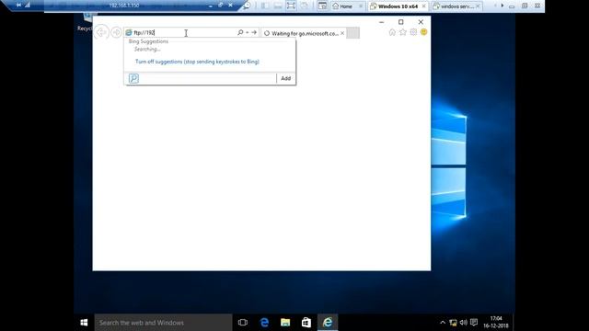The image size is (589, 331).
Task: Click 'Turn off suggestions (stop sending keystrokes to Bing)'
Action: [x=197, y=62]
